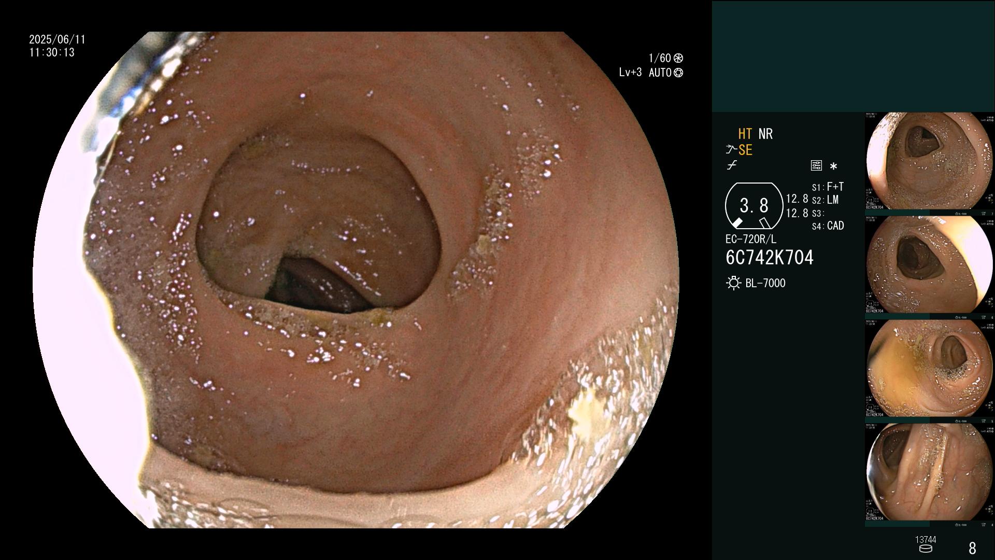Click the iris icon next to AUTO
This screenshot has width=995, height=560.
678,73
